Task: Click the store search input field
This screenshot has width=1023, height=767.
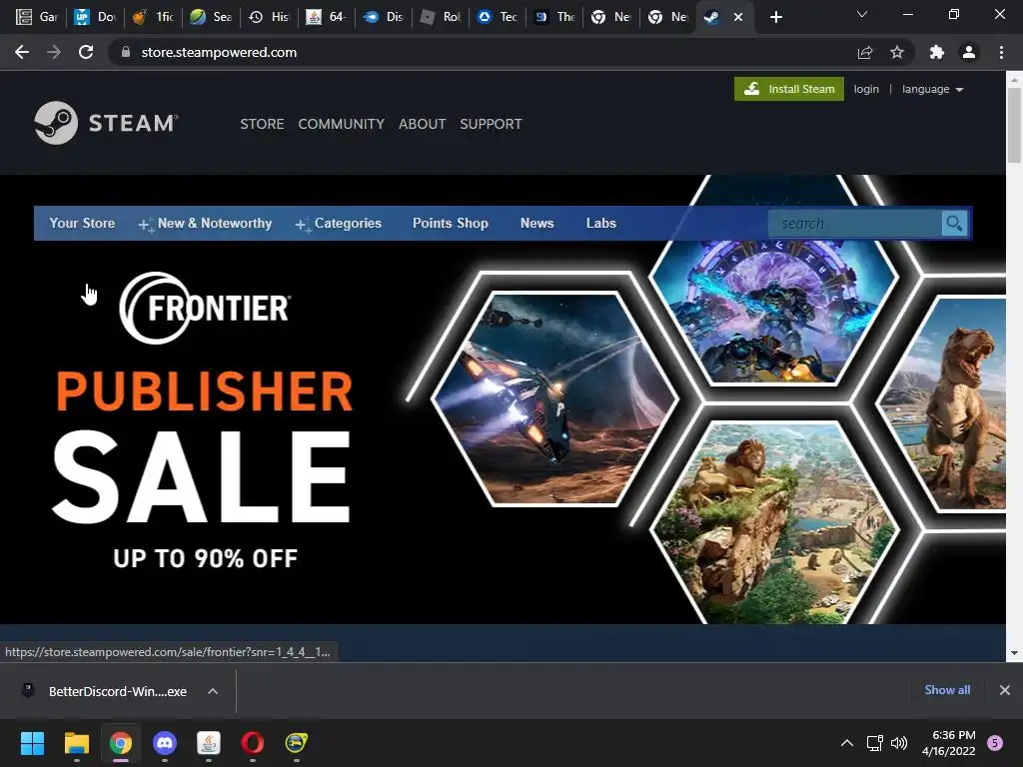Action: point(855,224)
